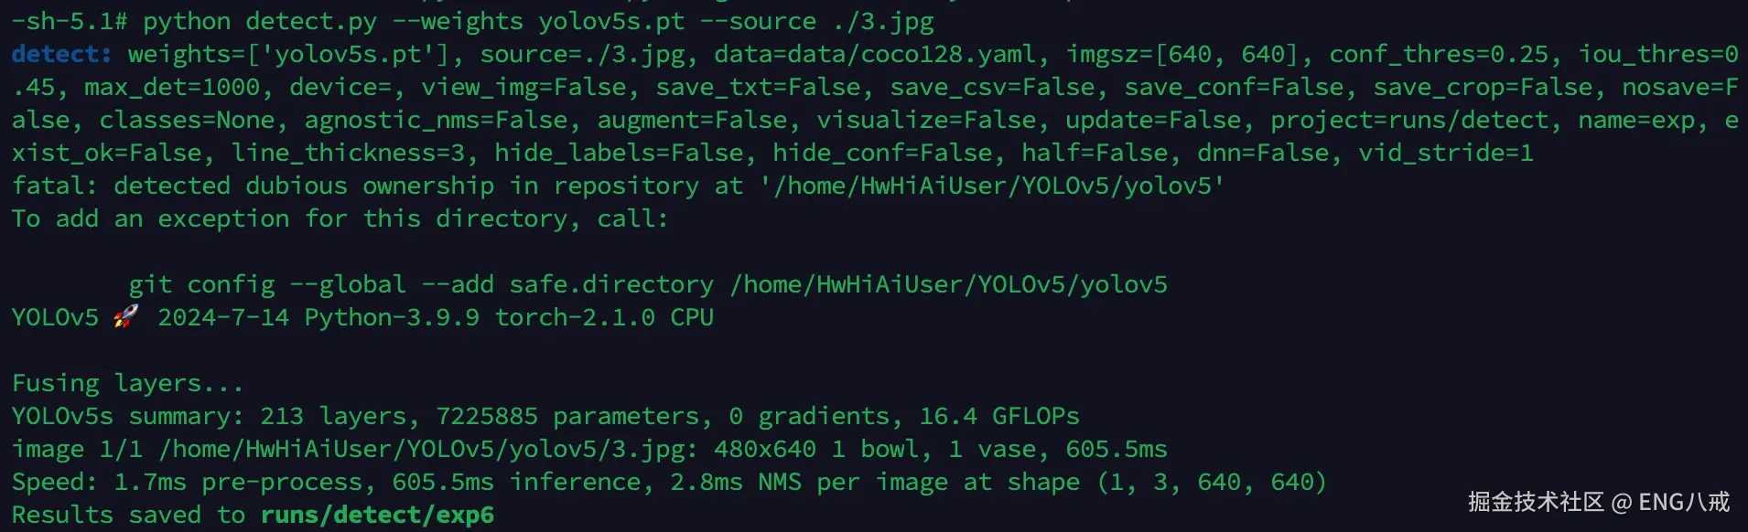Click the "Speed:" label
The height and width of the screenshot is (532, 1748).
(x=54, y=482)
